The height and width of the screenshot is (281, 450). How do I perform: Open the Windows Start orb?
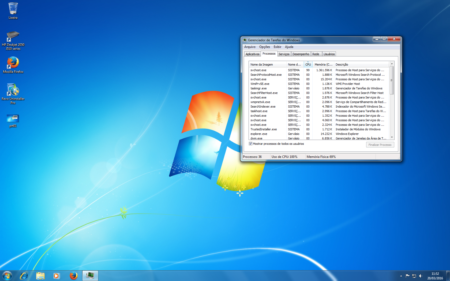point(7,276)
